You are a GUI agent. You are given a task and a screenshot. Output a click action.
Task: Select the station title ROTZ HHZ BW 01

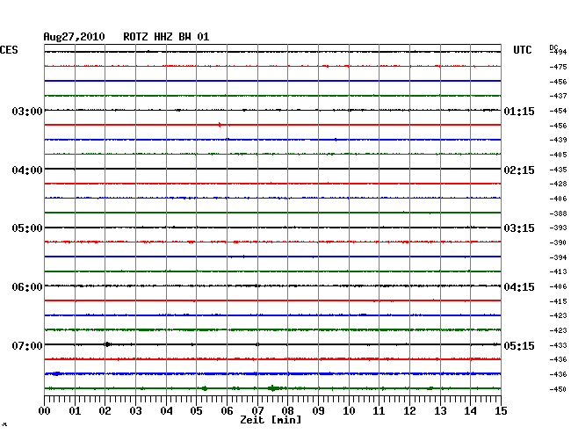pos(166,37)
